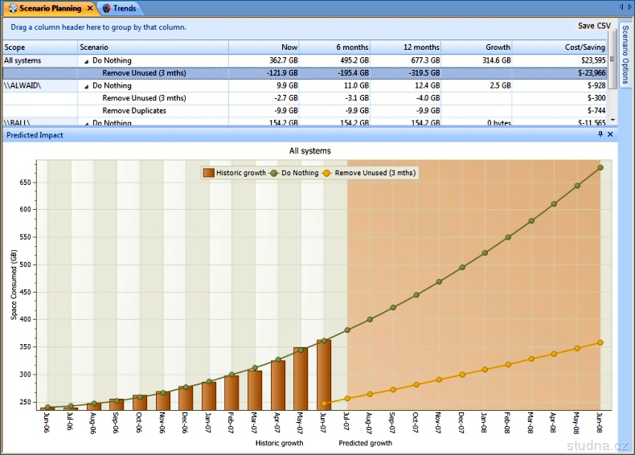
Task: Click the Jun-07 historic growth bar
Action: tap(324, 374)
